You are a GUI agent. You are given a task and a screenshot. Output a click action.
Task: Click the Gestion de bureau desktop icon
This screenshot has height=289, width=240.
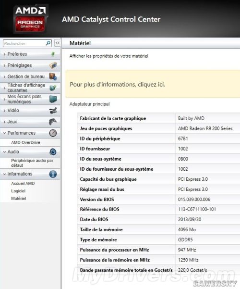(x=53, y=76)
